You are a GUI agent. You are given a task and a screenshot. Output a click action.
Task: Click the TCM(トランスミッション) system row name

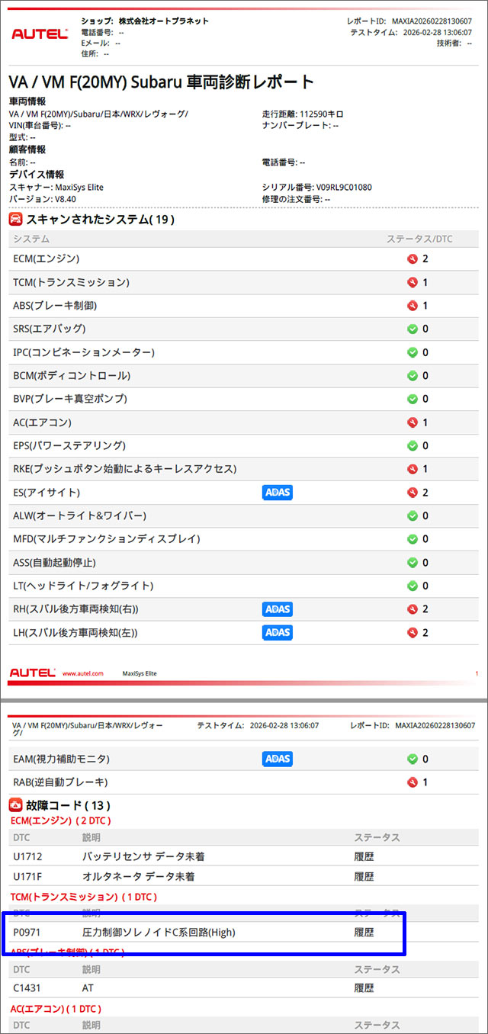72,282
